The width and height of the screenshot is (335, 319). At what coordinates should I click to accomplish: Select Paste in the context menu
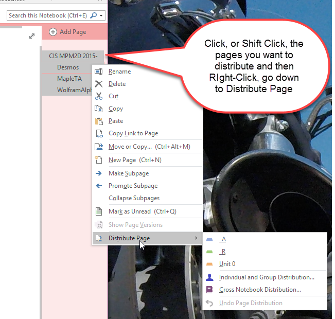pyautogui.click(x=147, y=121)
